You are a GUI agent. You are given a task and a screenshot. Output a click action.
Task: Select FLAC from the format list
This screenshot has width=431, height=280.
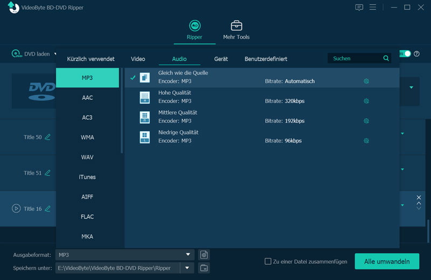[87, 217]
